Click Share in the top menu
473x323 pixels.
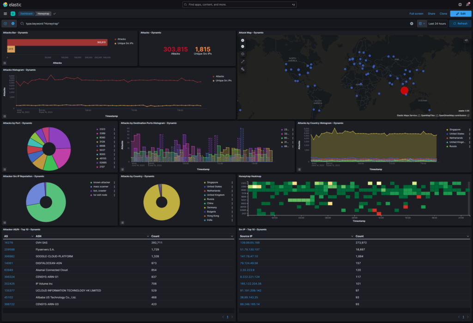point(431,13)
